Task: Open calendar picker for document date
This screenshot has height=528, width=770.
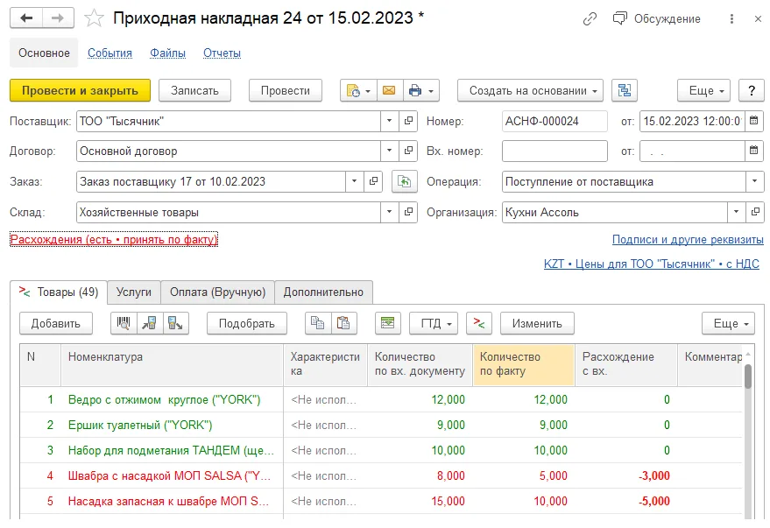Action: pyautogui.click(x=754, y=121)
